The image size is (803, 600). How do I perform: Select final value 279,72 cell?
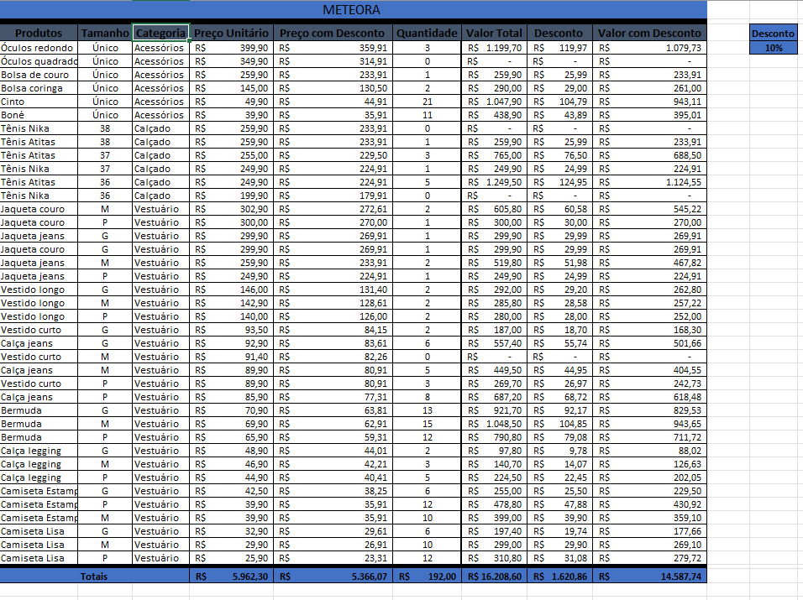(x=650, y=558)
